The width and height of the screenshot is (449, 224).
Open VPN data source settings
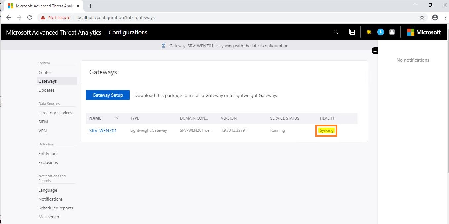(x=42, y=131)
